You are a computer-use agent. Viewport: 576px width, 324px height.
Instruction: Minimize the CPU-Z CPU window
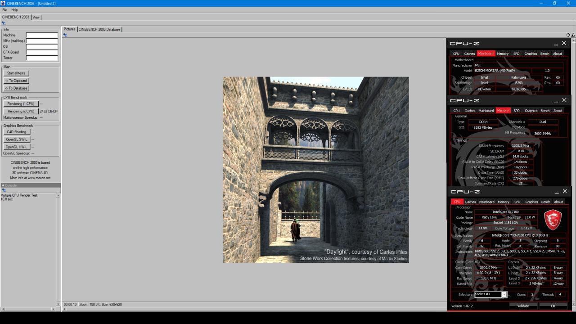coord(557,192)
